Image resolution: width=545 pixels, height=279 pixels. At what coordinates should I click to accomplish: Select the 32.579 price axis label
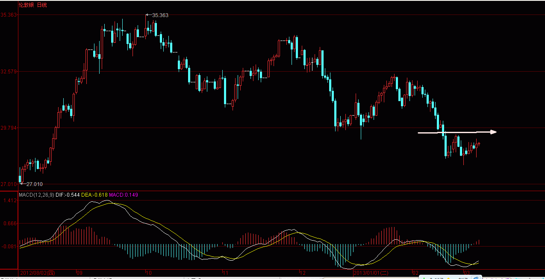(9, 71)
